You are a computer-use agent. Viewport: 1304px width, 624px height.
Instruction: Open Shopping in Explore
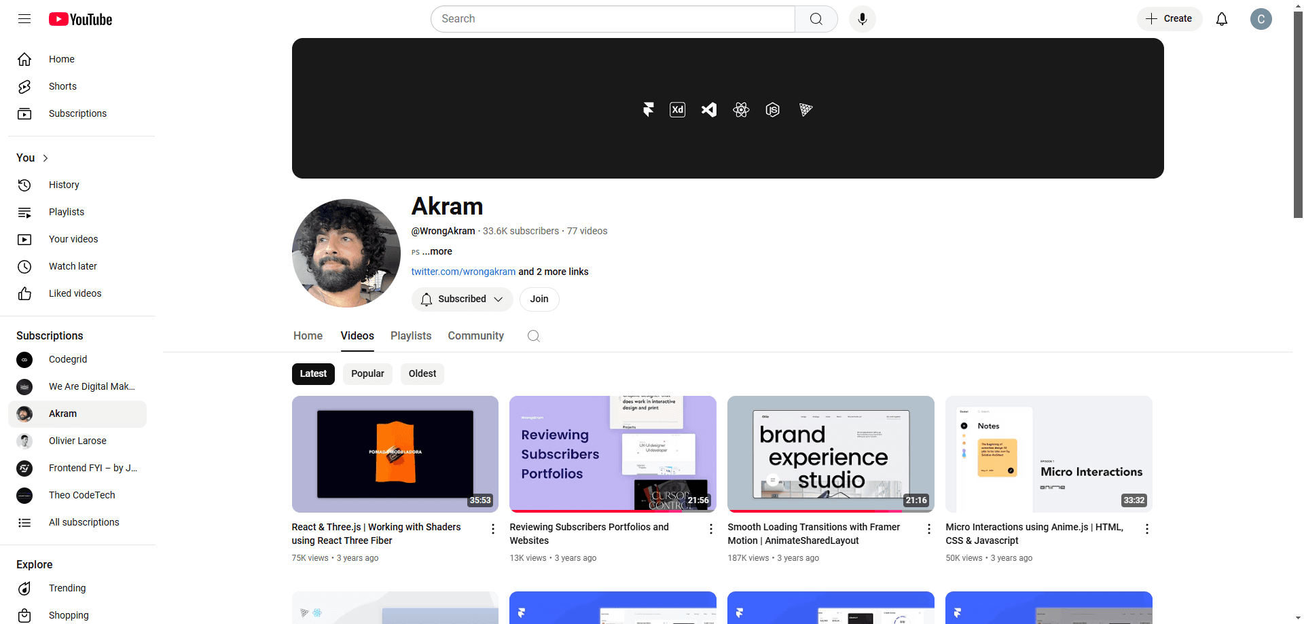tap(77, 615)
